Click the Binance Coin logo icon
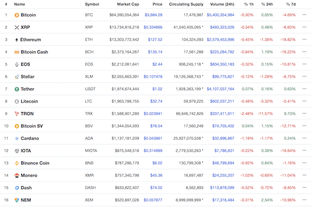The width and height of the screenshot is (312, 207). pos(17,163)
